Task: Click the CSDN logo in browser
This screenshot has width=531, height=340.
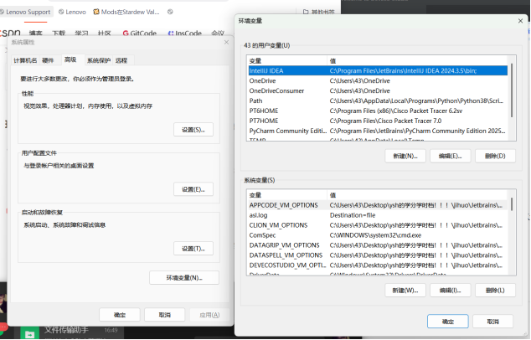Action: click(x=10, y=33)
